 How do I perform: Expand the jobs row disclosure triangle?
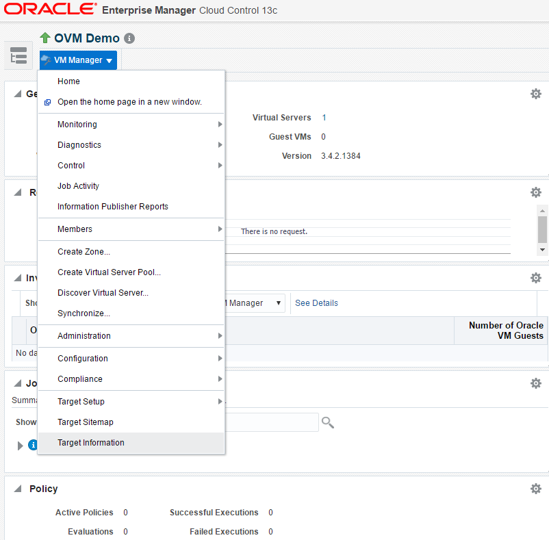click(x=20, y=446)
